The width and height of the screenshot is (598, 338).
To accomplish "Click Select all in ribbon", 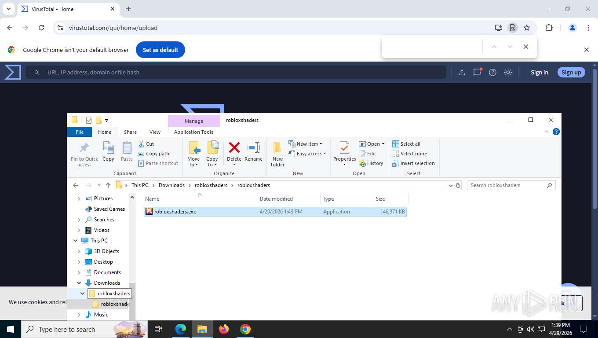I will click(x=406, y=144).
